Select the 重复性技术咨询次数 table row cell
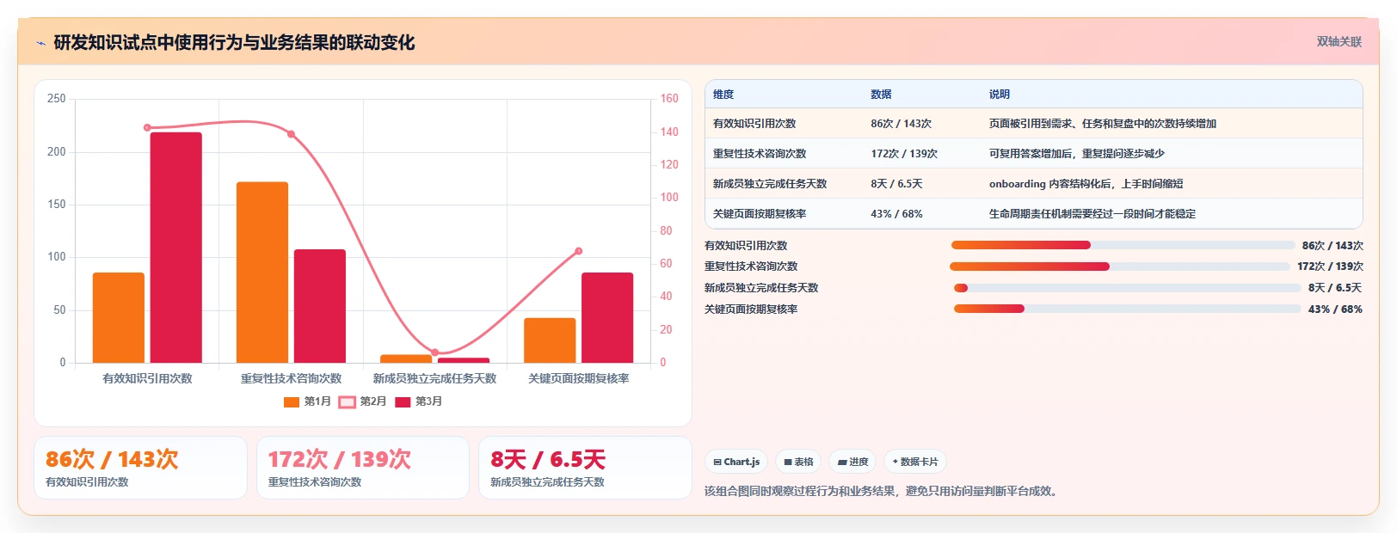The image size is (1397, 533). (x=760, y=154)
